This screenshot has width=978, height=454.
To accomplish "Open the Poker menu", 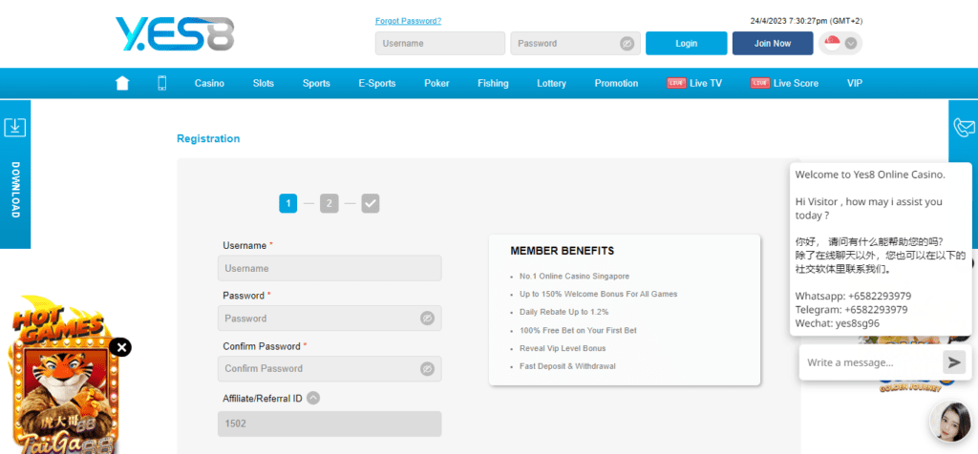I will pos(436,83).
